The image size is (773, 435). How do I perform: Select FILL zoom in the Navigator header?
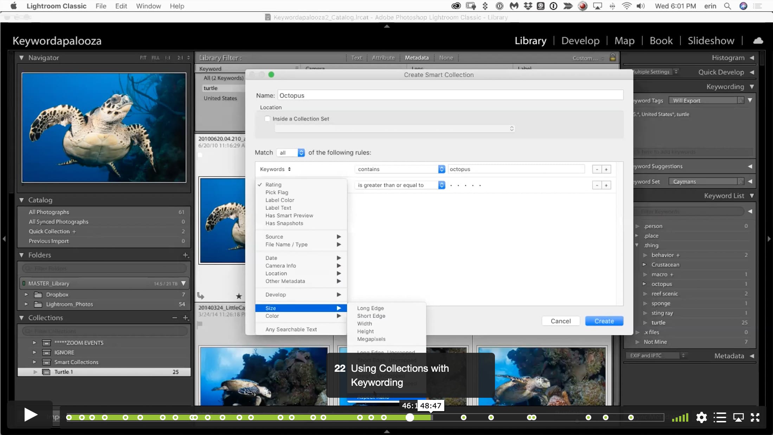[155, 58]
